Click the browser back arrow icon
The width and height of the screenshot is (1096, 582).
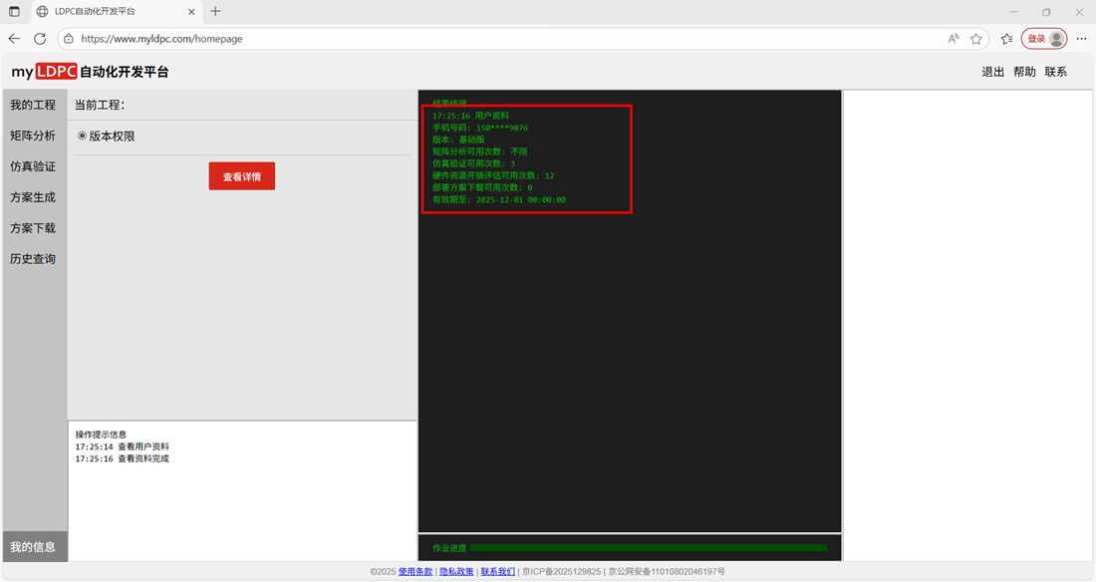(14, 39)
